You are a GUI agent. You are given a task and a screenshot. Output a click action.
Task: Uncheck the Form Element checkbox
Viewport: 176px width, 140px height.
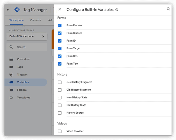coord(60,26)
